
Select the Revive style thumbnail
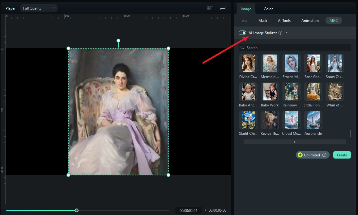point(270,120)
